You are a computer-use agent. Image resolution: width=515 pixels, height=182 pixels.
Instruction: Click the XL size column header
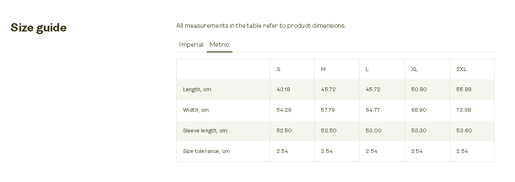pos(414,69)
